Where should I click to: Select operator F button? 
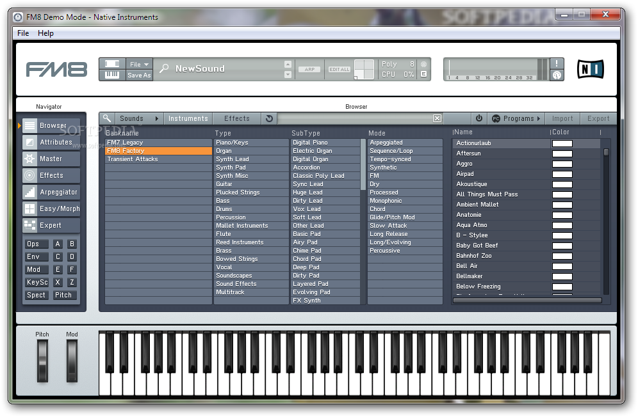(72, 269)
